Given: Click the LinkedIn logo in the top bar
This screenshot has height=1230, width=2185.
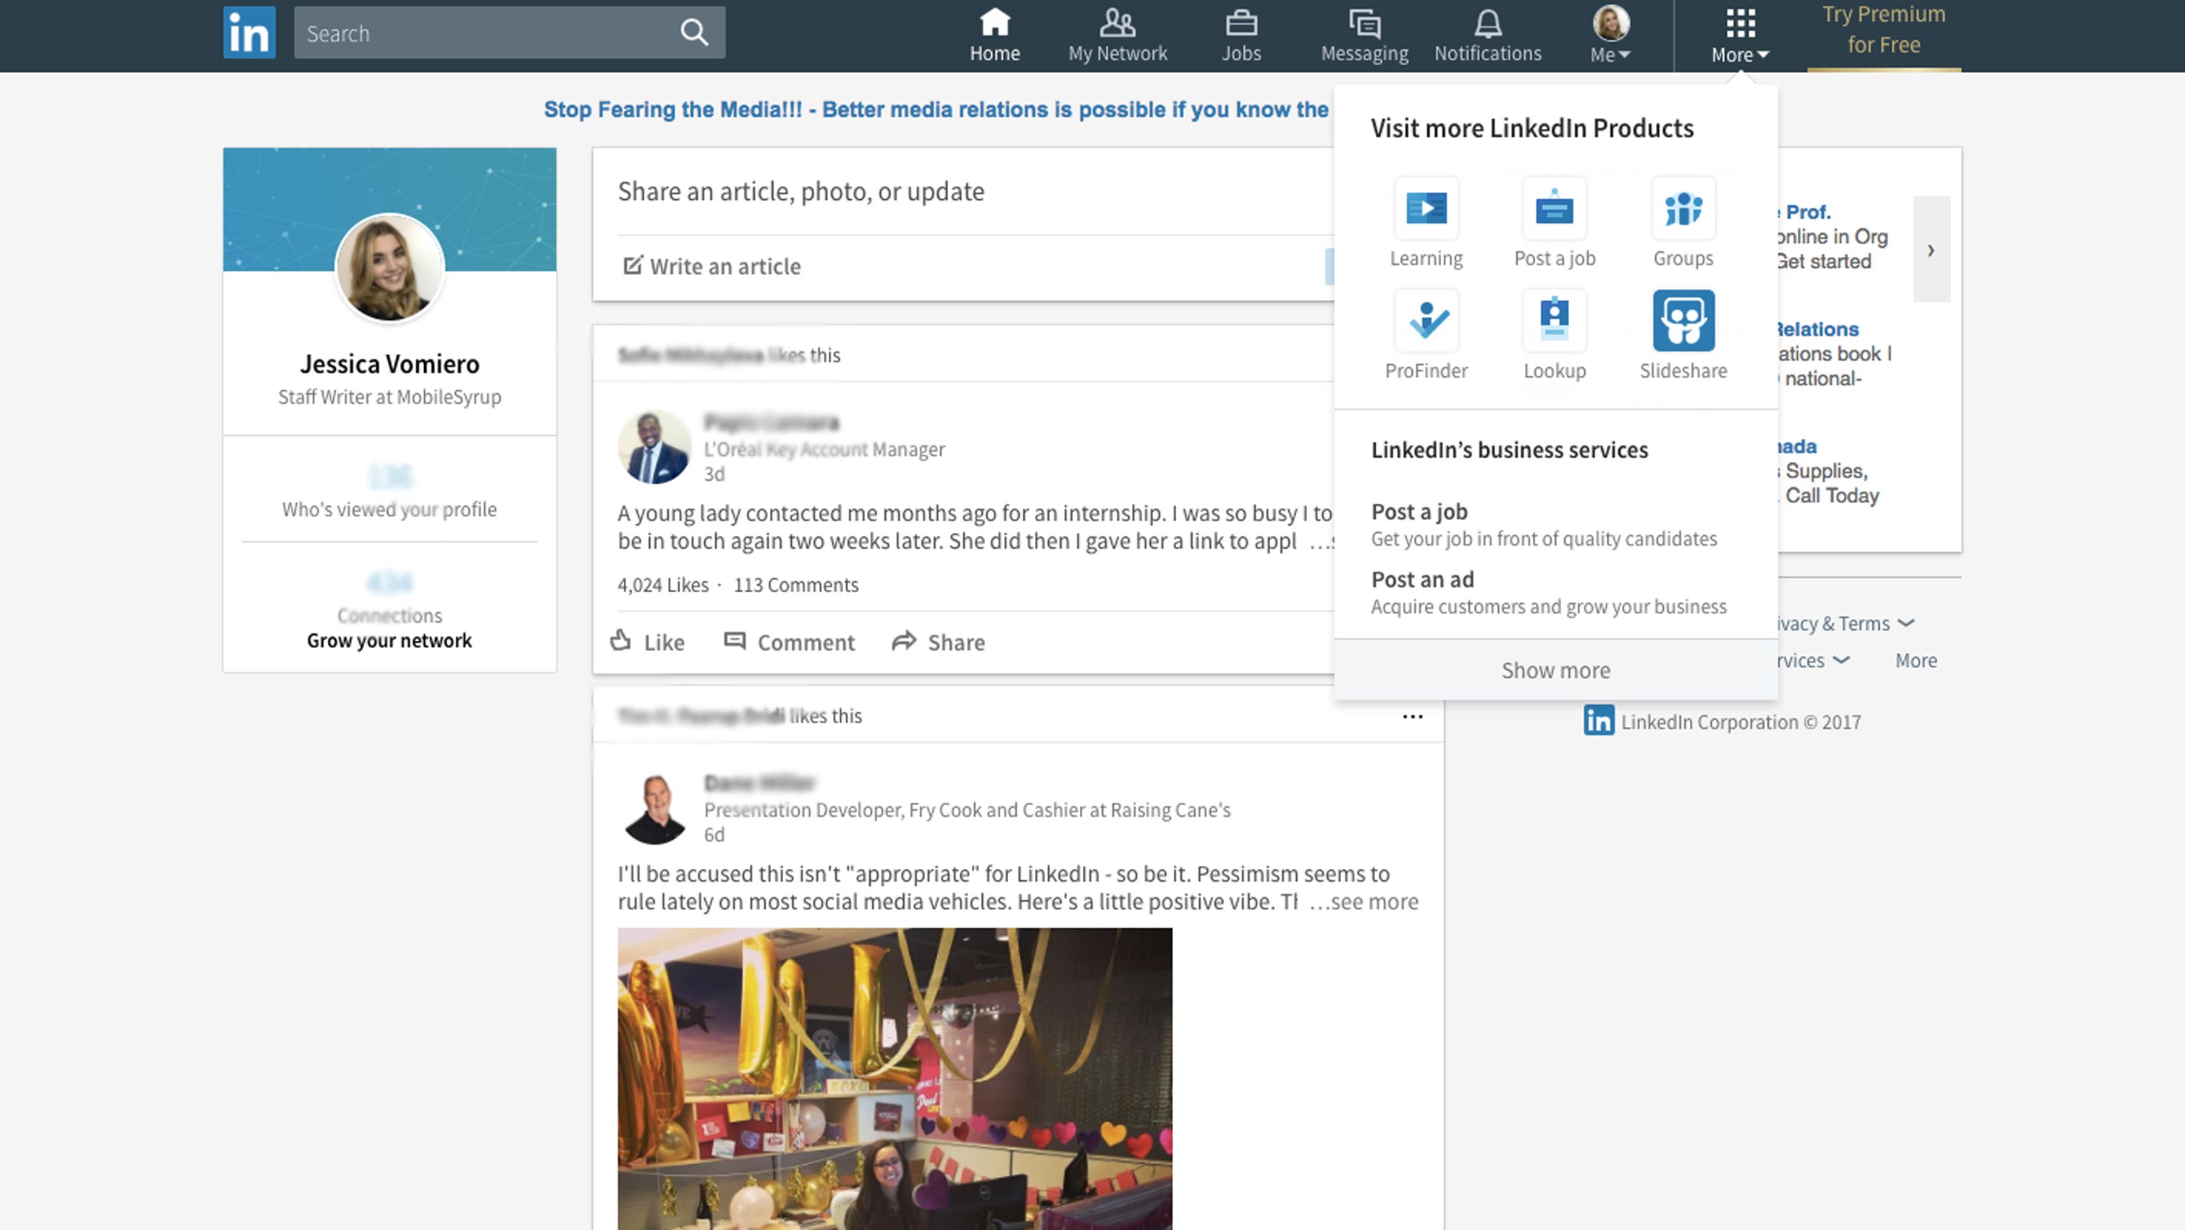Looking at the screenshot, I should [x=250, y=33].
